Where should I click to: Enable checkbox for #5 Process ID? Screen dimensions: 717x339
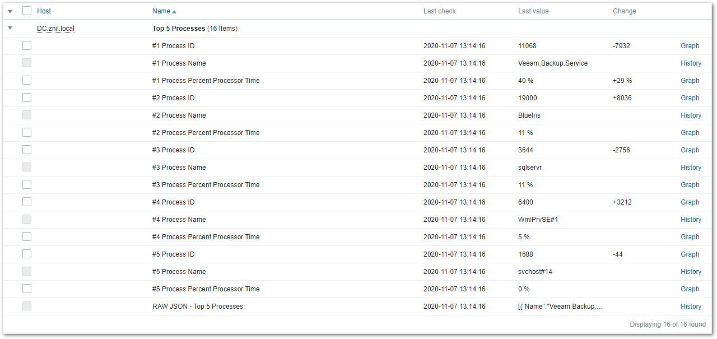coord(27,254)
